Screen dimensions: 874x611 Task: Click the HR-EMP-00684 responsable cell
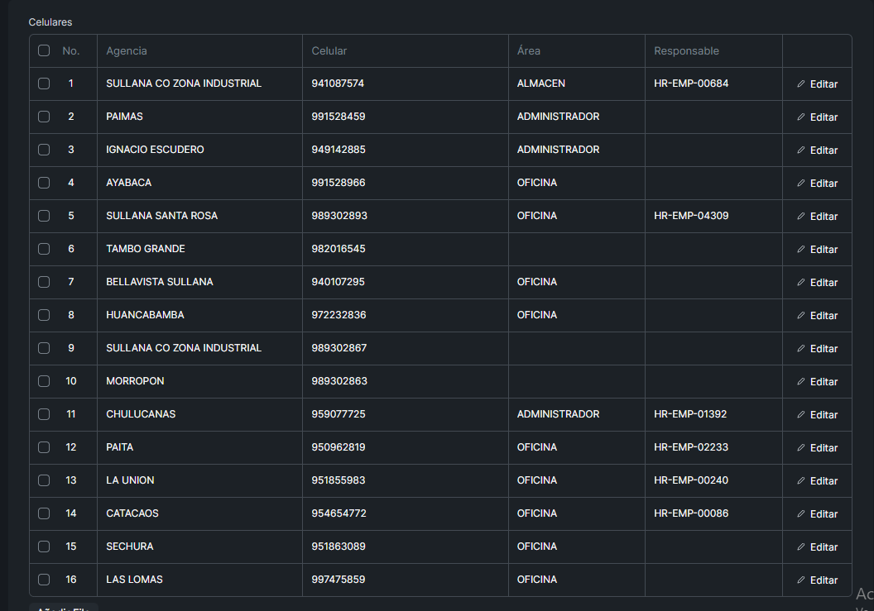coord(691,84)
